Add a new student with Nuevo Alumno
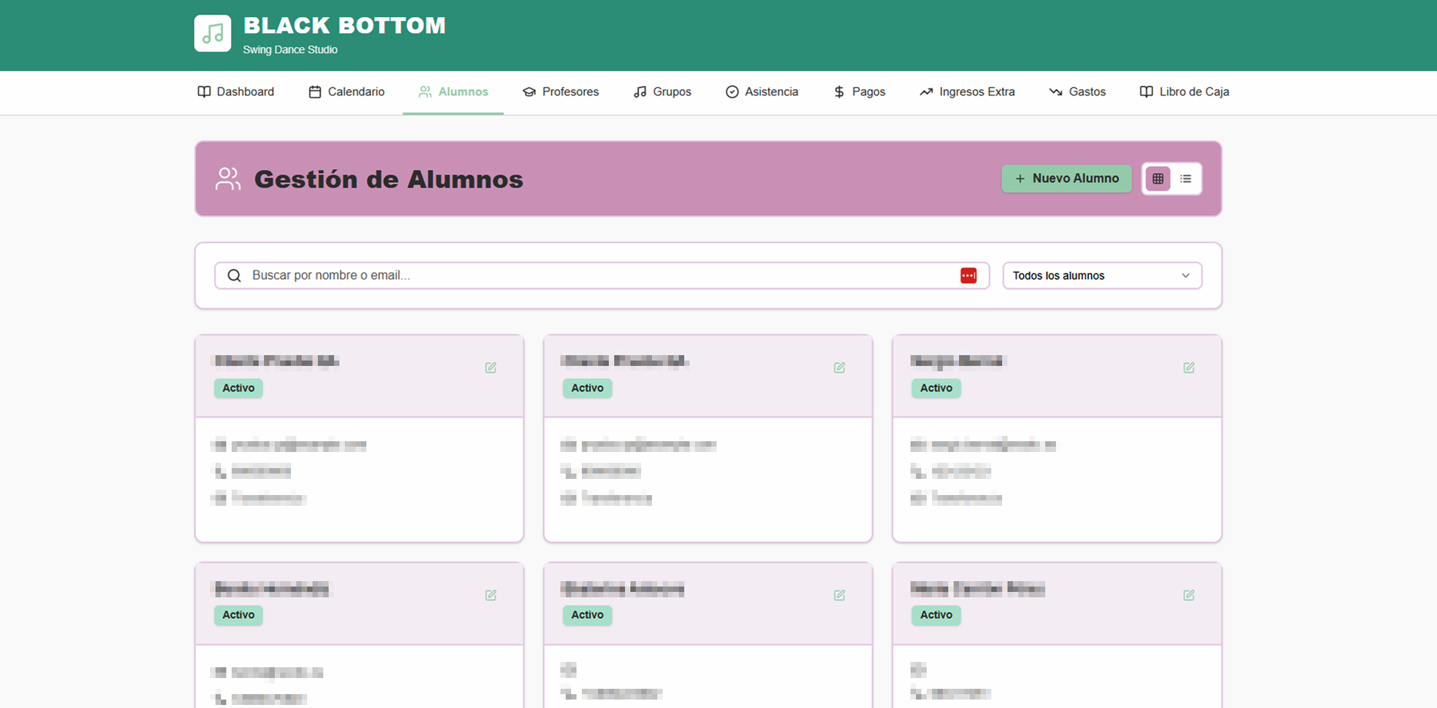The width and height of the screenshot is (1437, 708). (1066, 178)
